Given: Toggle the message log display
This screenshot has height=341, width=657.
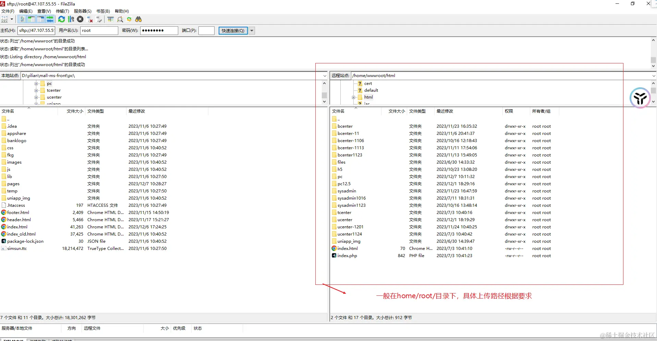Looking at the screenshot, I should click(x=22, y=19).
